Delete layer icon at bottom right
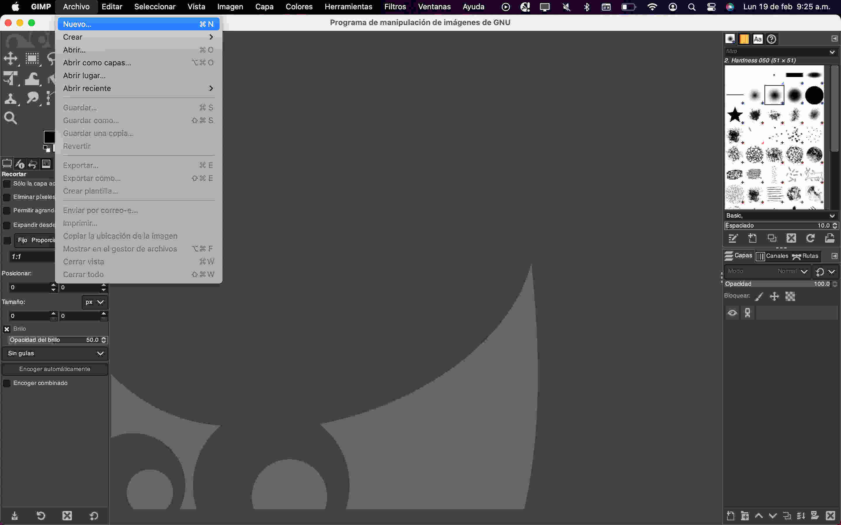Screen dimensions: 841x525 (x=830, y=516)
